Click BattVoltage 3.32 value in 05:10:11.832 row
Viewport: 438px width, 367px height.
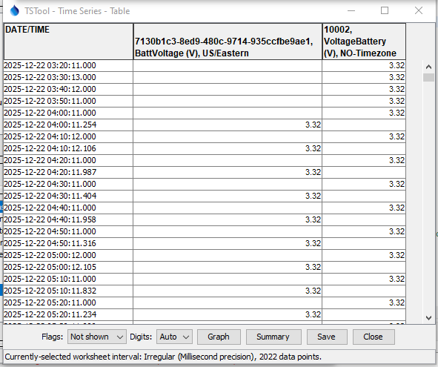228,291
